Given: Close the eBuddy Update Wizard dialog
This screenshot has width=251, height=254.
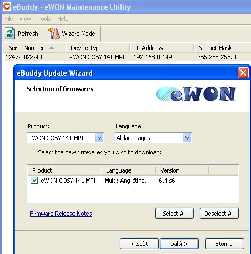Looking at the screenshot, I should point(243,73).
